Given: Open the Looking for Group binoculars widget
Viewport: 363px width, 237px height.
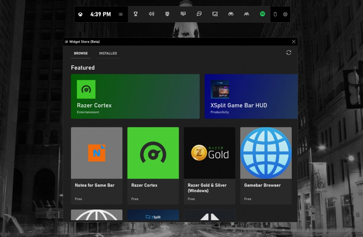Looking at the screenshot, I should tap(231, 14).
